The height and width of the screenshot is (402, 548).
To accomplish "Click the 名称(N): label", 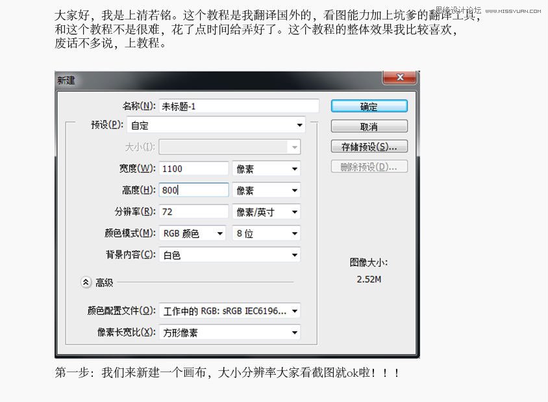I will 139,106.
